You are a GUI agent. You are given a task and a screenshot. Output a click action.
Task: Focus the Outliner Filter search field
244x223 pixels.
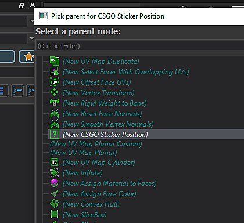click(x=140, y=46)
